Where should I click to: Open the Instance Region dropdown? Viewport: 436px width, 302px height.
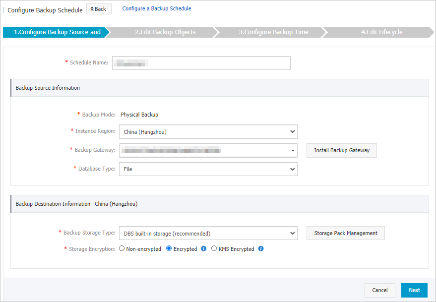point(208,131)
